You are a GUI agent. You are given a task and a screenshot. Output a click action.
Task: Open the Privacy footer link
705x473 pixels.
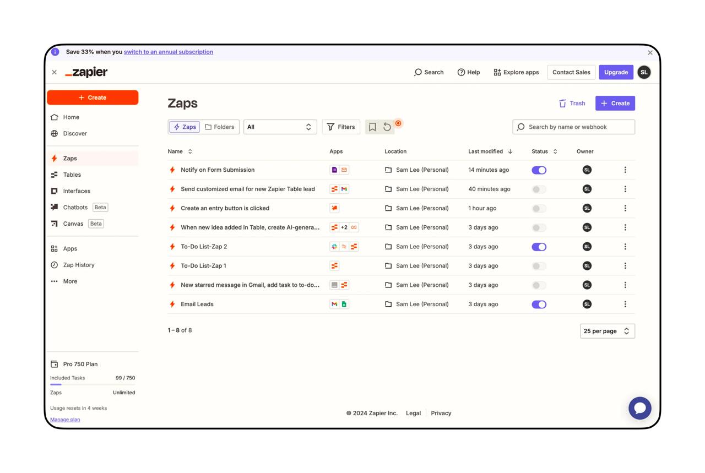441,413
